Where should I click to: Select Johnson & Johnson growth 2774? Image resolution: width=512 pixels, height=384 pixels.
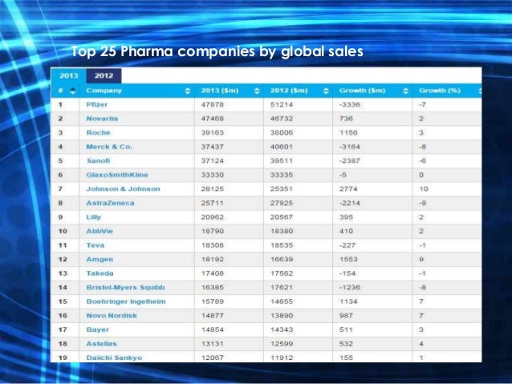pos(348,189)
